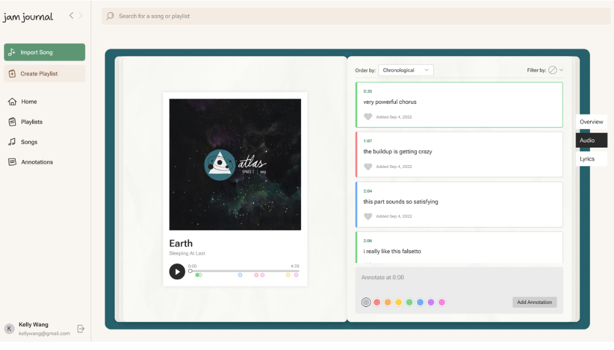Expand the Filter by color dropdown
614x350 pixels.
tap(556, 70)
